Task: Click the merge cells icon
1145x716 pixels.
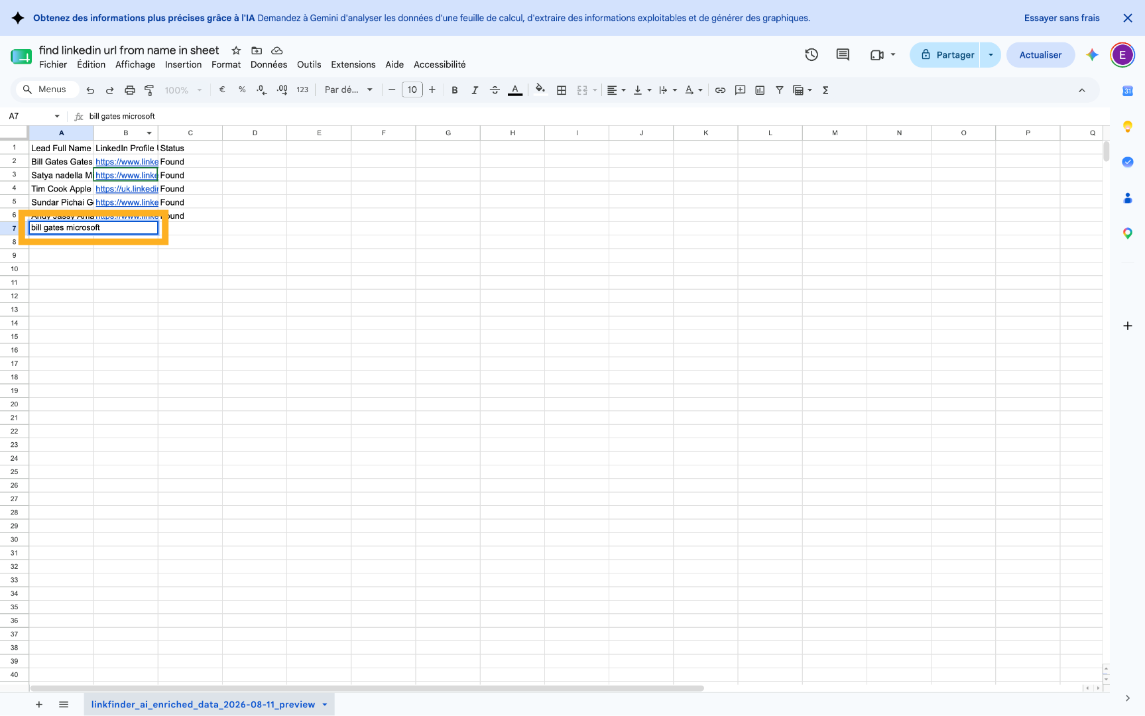Action: pyautogui.click(x=582, y=90)
